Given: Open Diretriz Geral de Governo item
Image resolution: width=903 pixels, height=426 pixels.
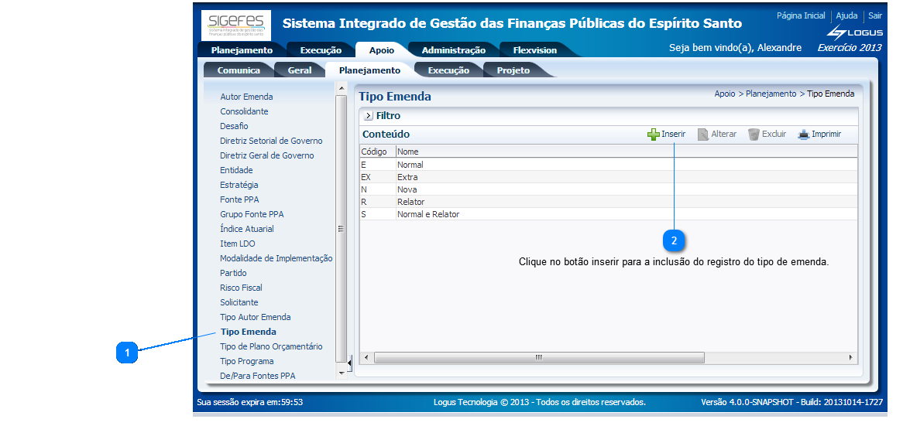Looking at the screenshot, I should [266, 155].
